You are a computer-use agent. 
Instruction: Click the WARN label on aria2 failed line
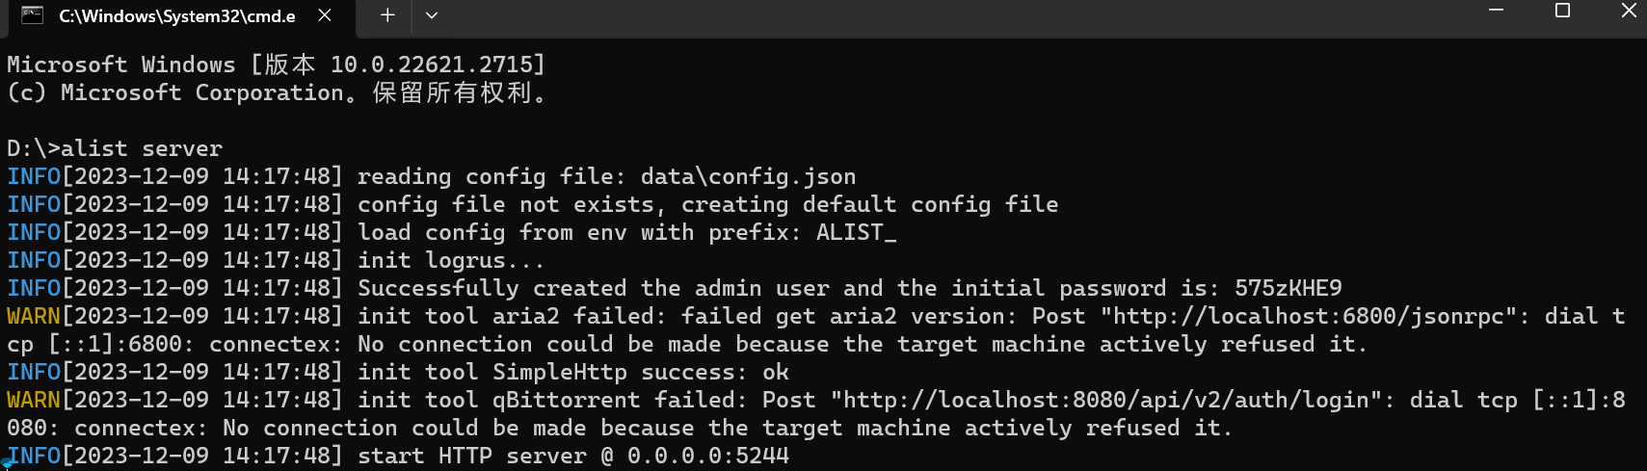34,316
